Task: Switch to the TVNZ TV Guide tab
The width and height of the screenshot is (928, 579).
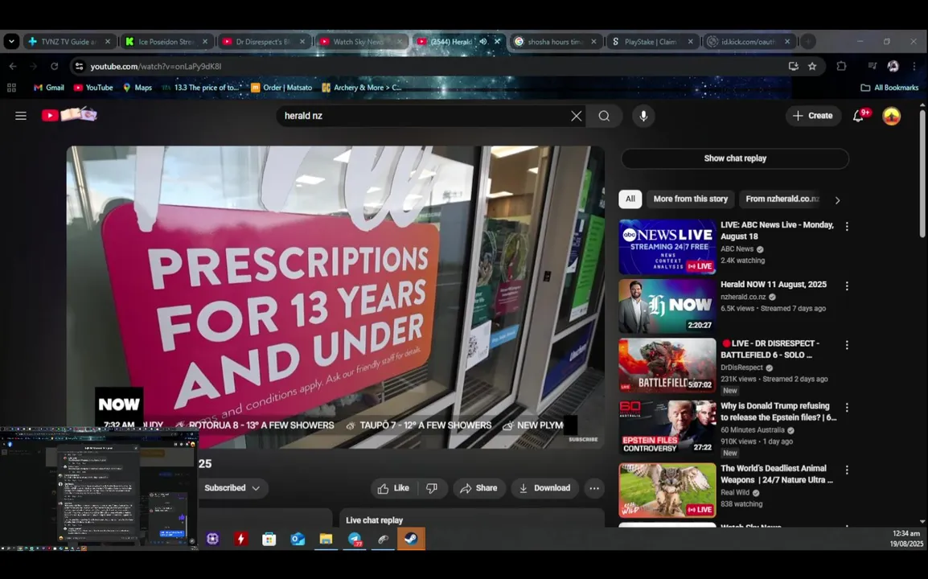Action: click(68, 42)
